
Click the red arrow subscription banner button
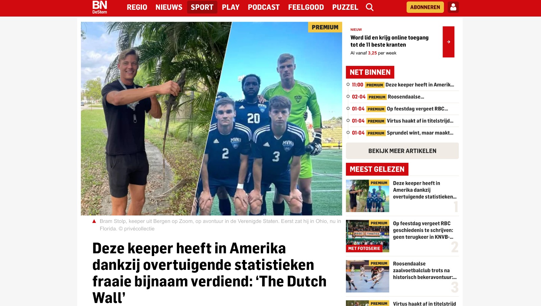click(448, 42)
